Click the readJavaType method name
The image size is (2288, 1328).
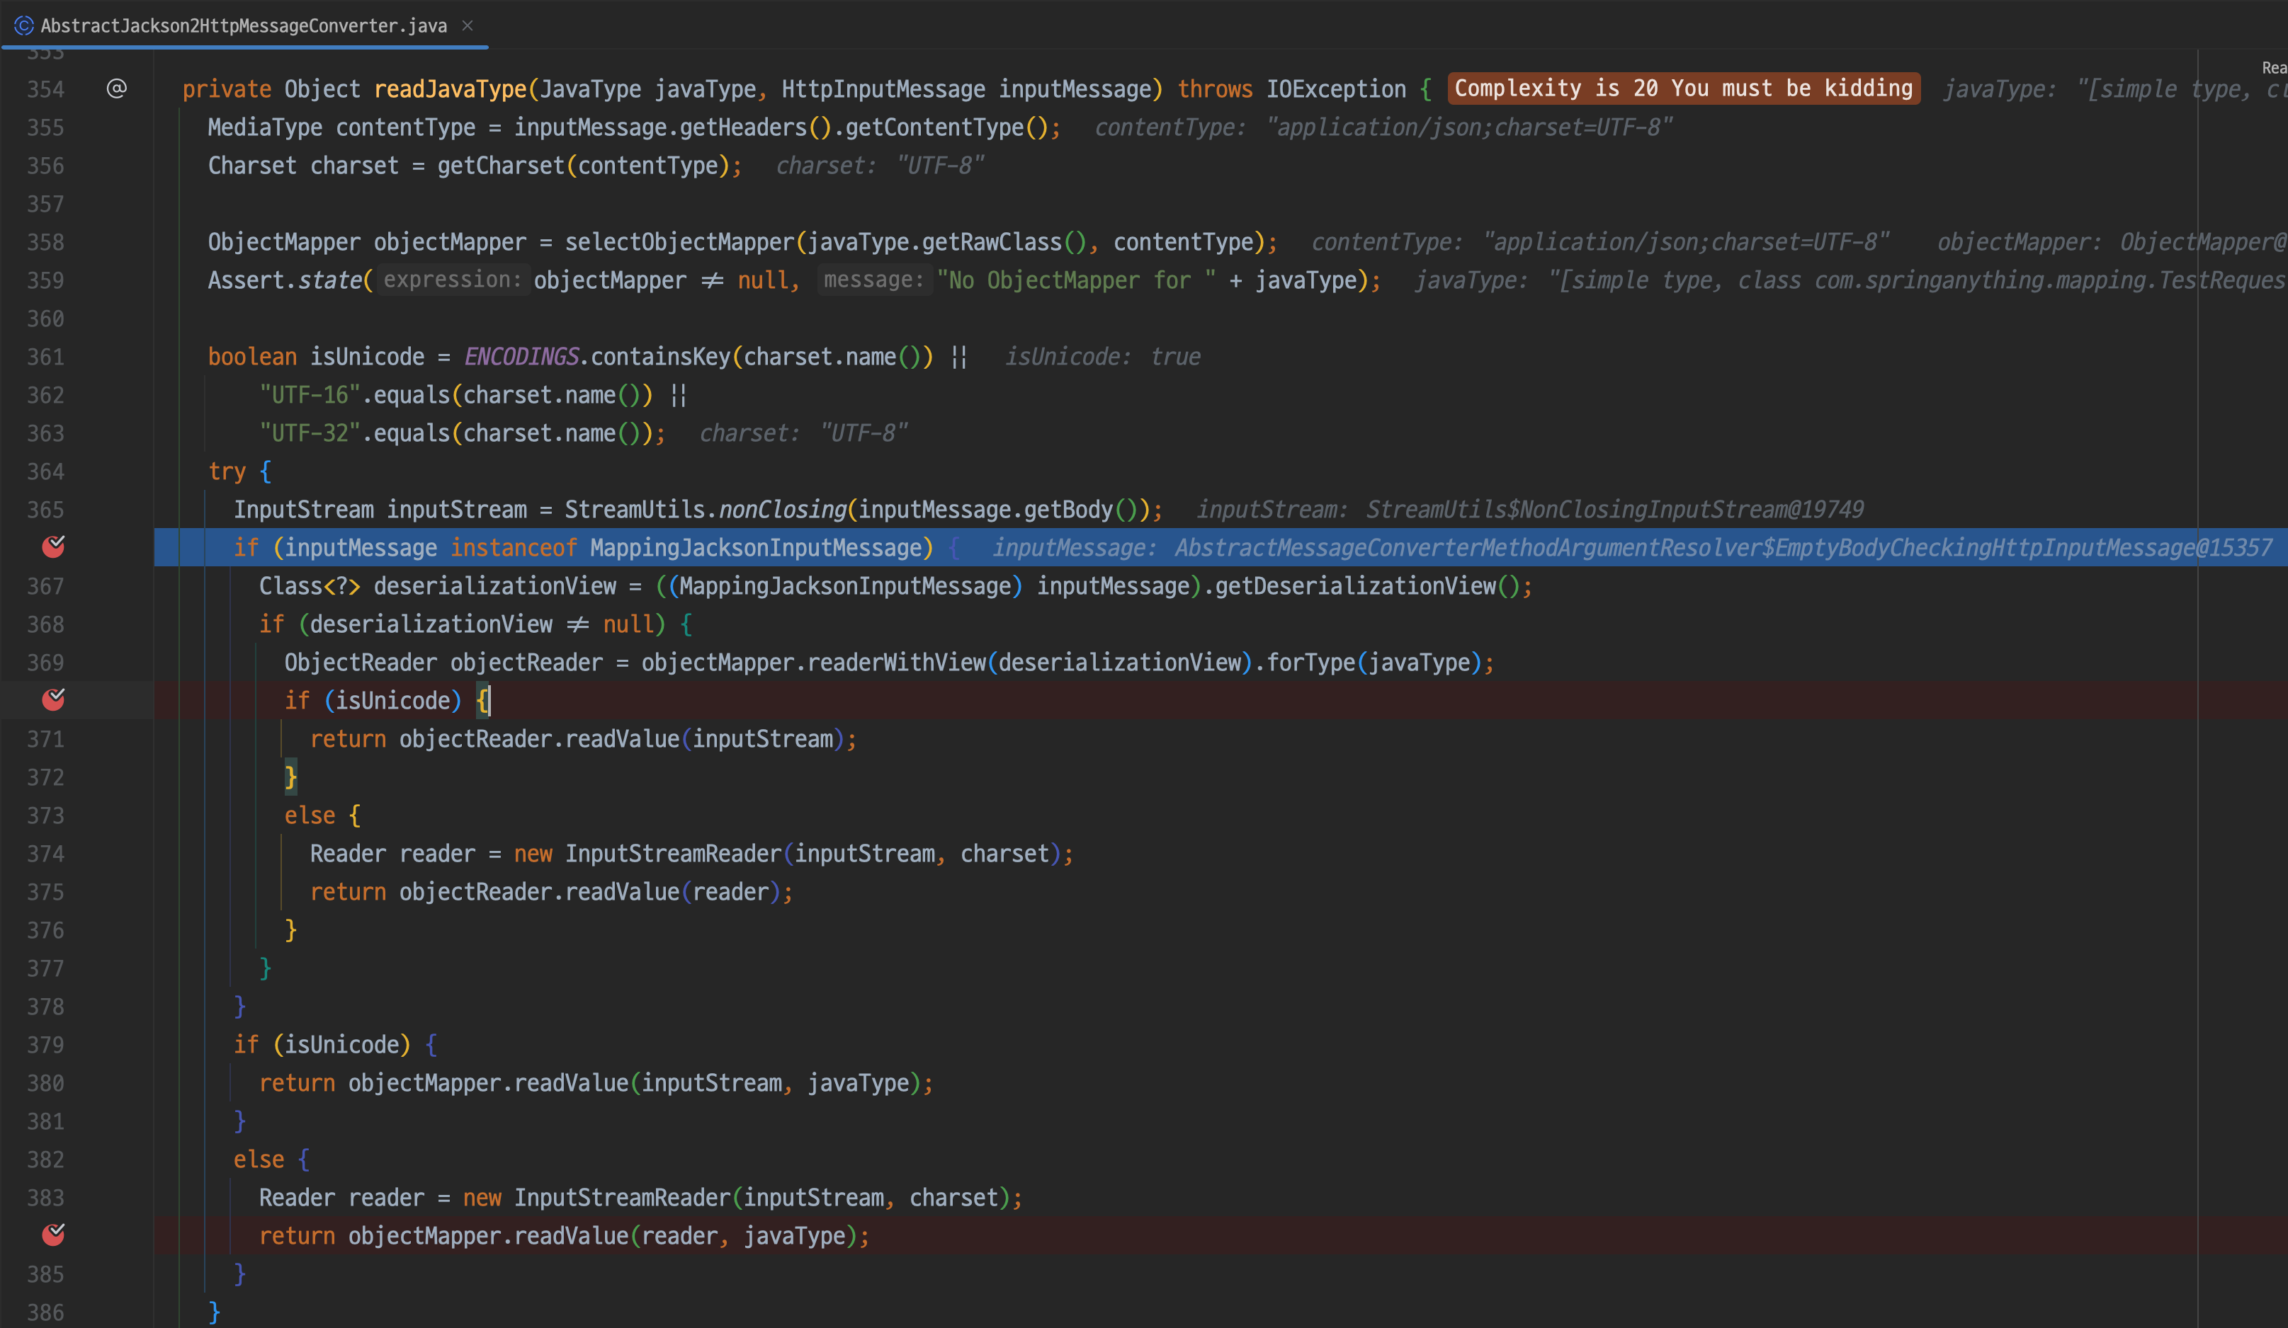[x=449, y=89]
